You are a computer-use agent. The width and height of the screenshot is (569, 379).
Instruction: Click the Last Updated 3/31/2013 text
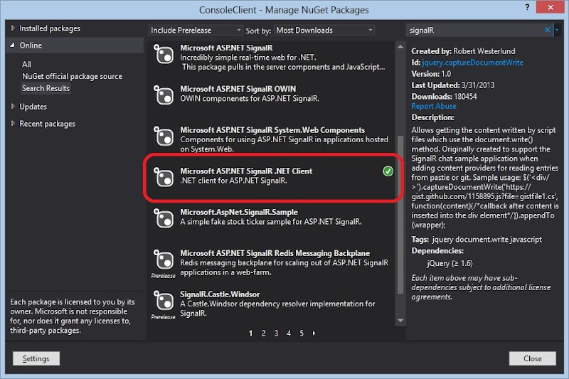point(452,85)
